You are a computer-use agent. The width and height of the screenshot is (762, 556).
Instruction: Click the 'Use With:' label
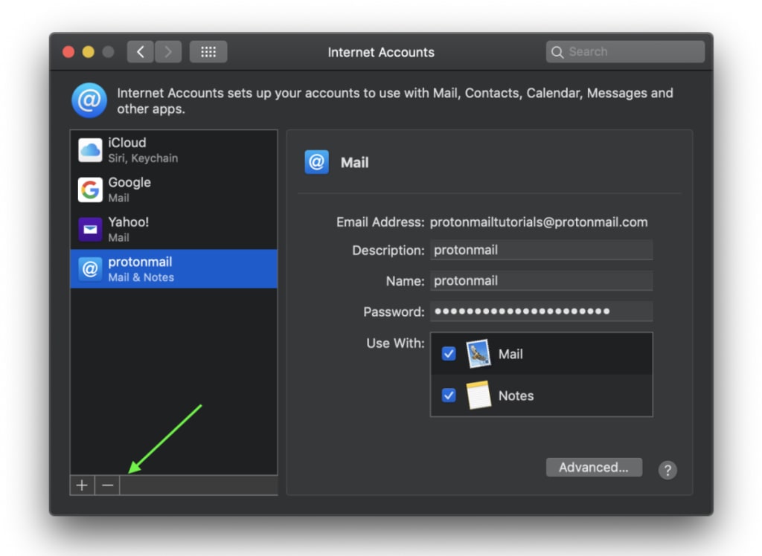point(396,343)
